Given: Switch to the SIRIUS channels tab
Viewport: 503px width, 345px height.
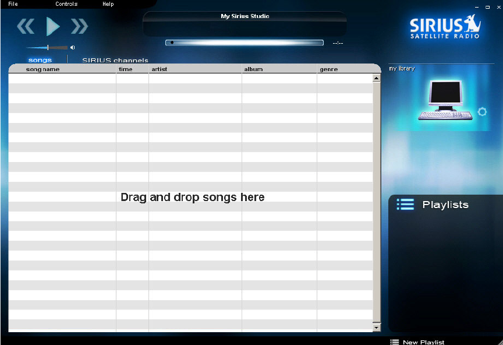Looking at the screenshot, I should coord(115,60).
